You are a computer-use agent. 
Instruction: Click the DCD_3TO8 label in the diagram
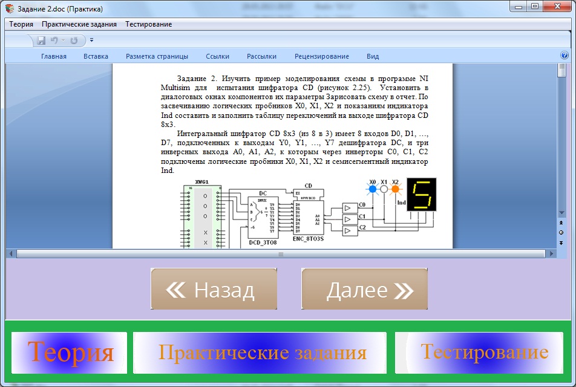(263, 242)
